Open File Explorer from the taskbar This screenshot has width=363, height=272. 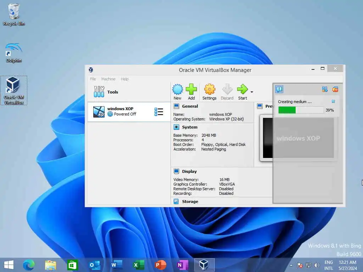coord(50,265)
